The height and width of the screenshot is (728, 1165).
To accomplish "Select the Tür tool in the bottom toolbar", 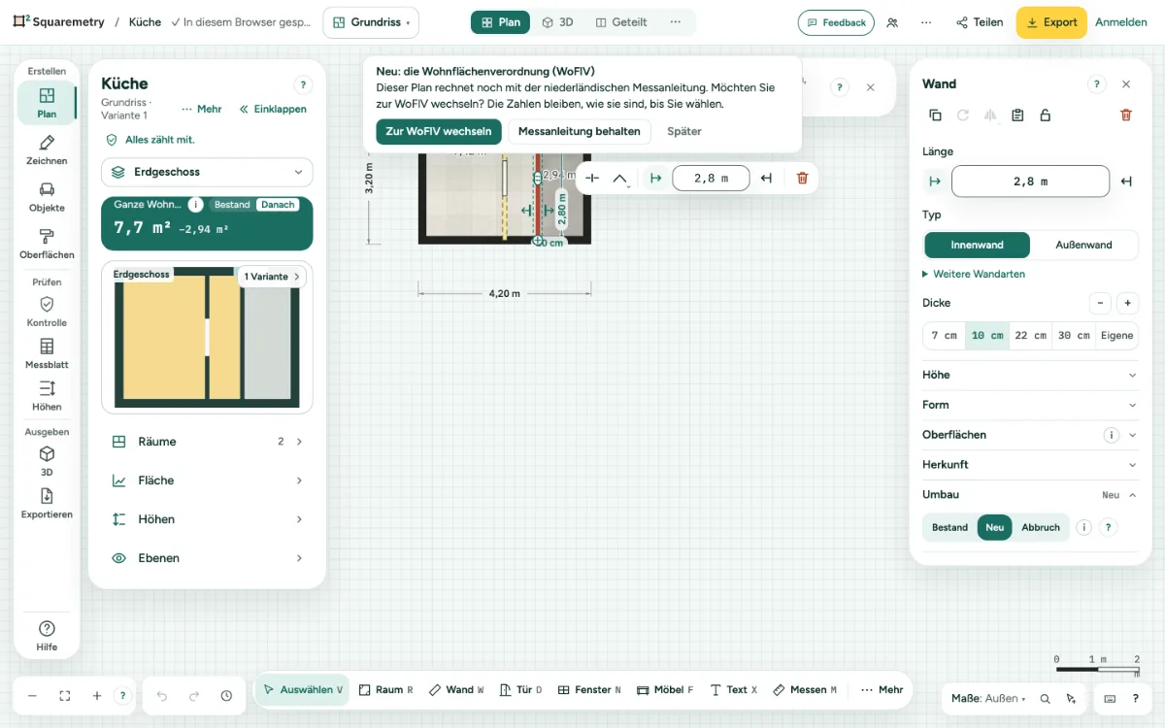I will pos(520,690).
